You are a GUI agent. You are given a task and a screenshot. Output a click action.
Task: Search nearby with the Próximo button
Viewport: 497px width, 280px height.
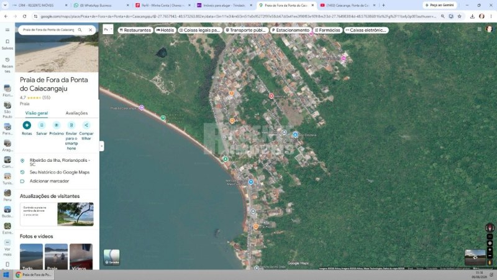tap(57, 128)
